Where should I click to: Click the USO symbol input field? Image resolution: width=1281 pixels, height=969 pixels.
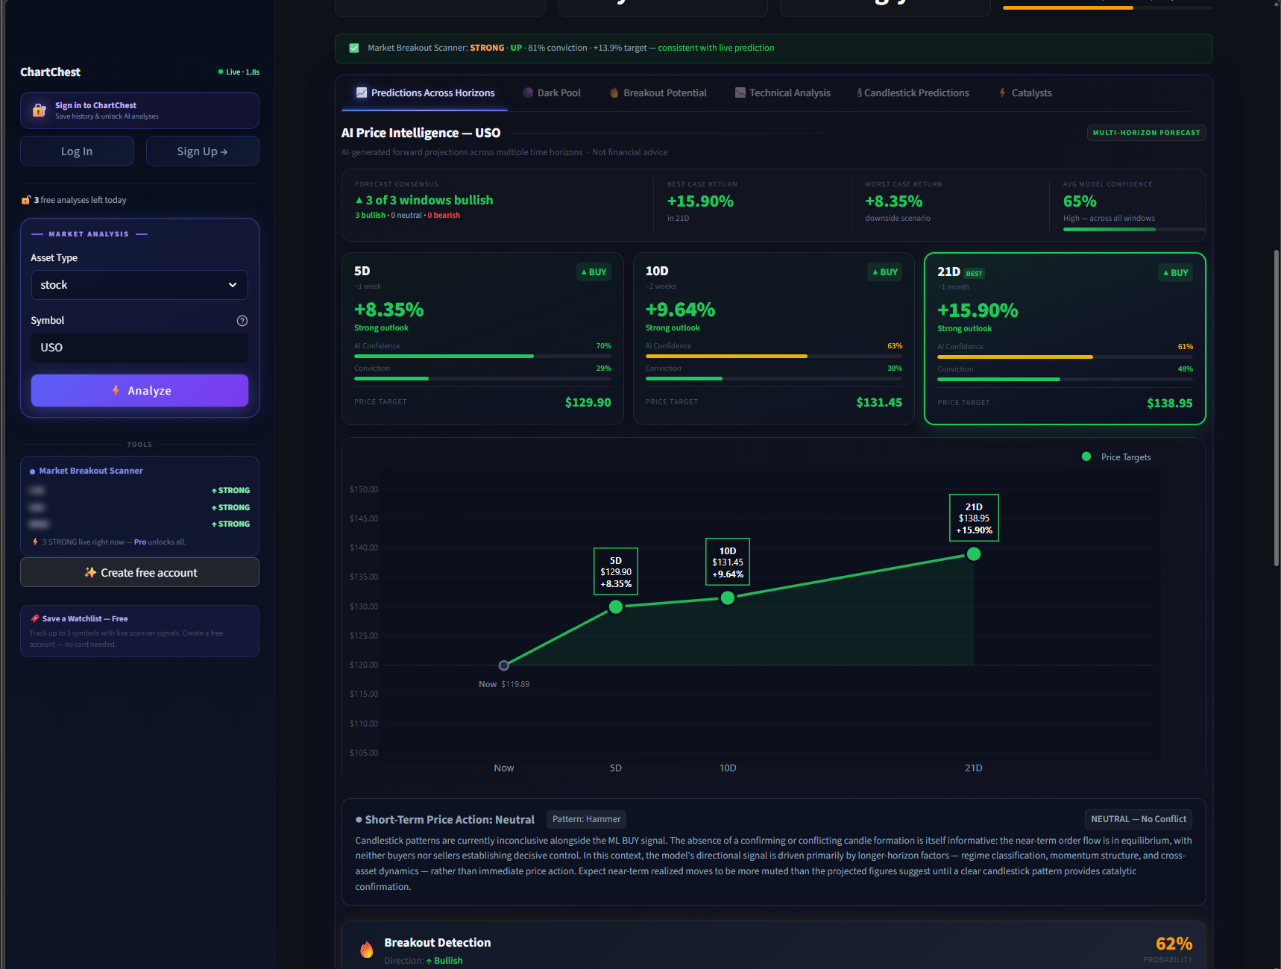(139, 347)
